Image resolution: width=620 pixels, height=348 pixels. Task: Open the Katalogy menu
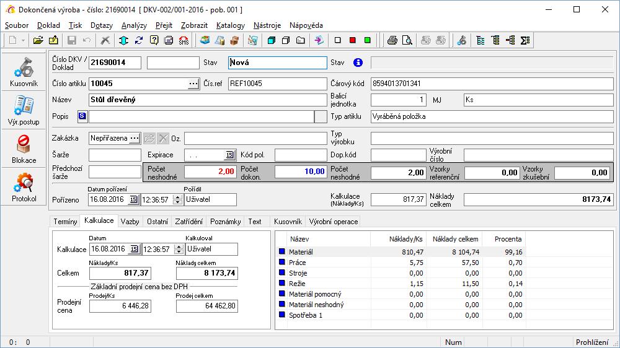[231, 25]
